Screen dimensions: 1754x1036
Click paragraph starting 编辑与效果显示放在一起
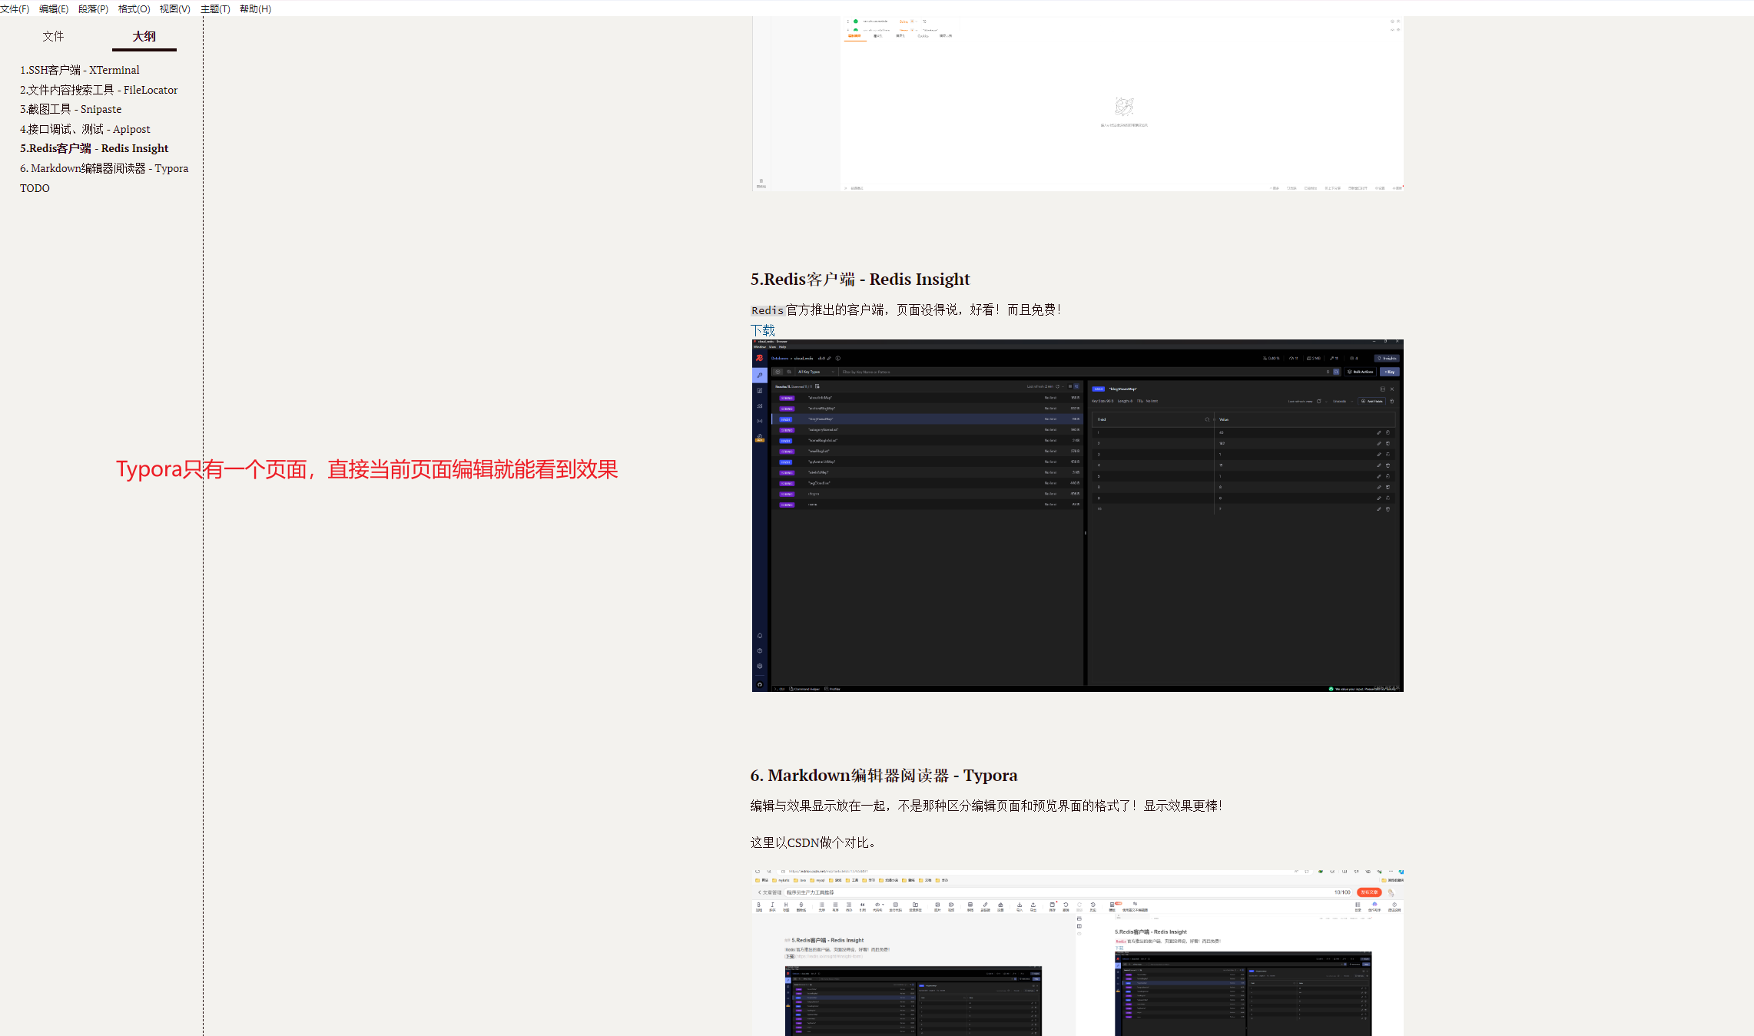986,806
